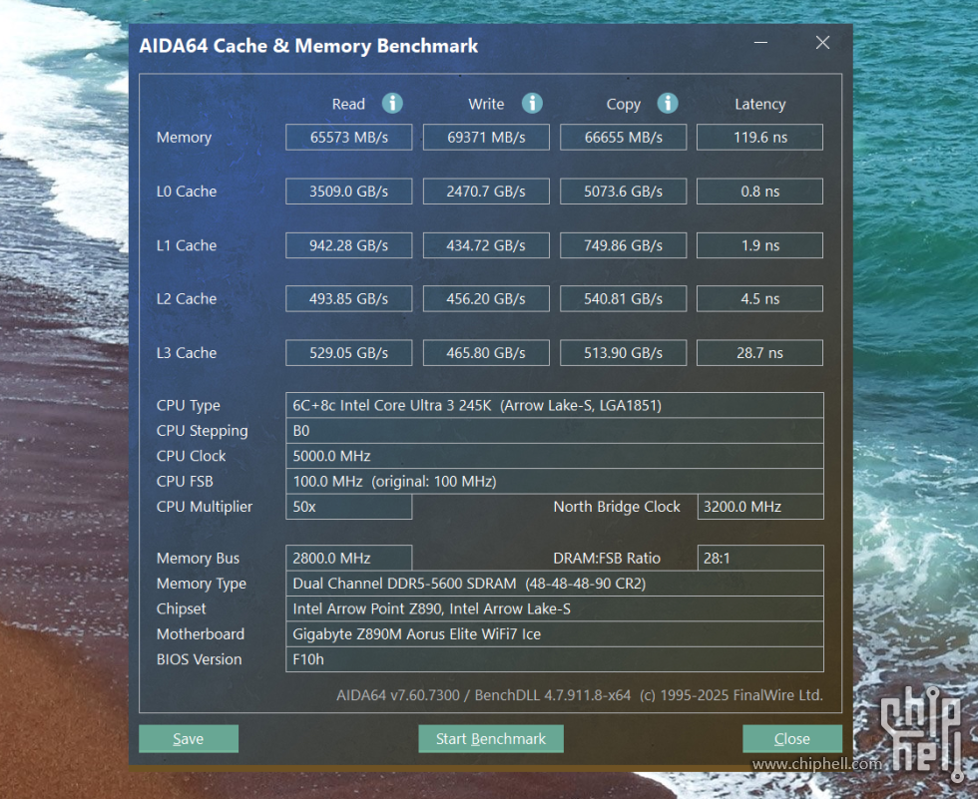Click the L1 Cache latency 1.9 ns value
This screenshot has height=799, width=978.
(759, 245)
